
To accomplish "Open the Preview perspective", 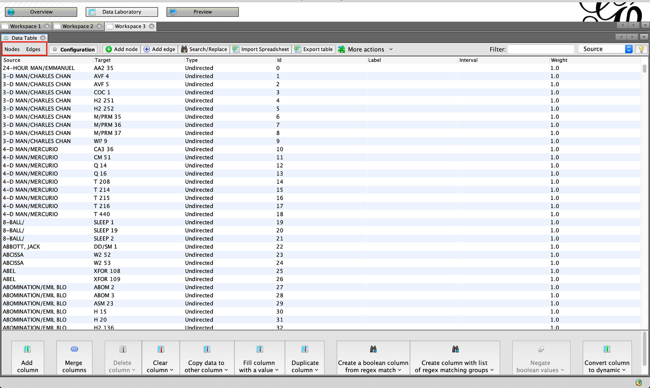I will 203,12.
